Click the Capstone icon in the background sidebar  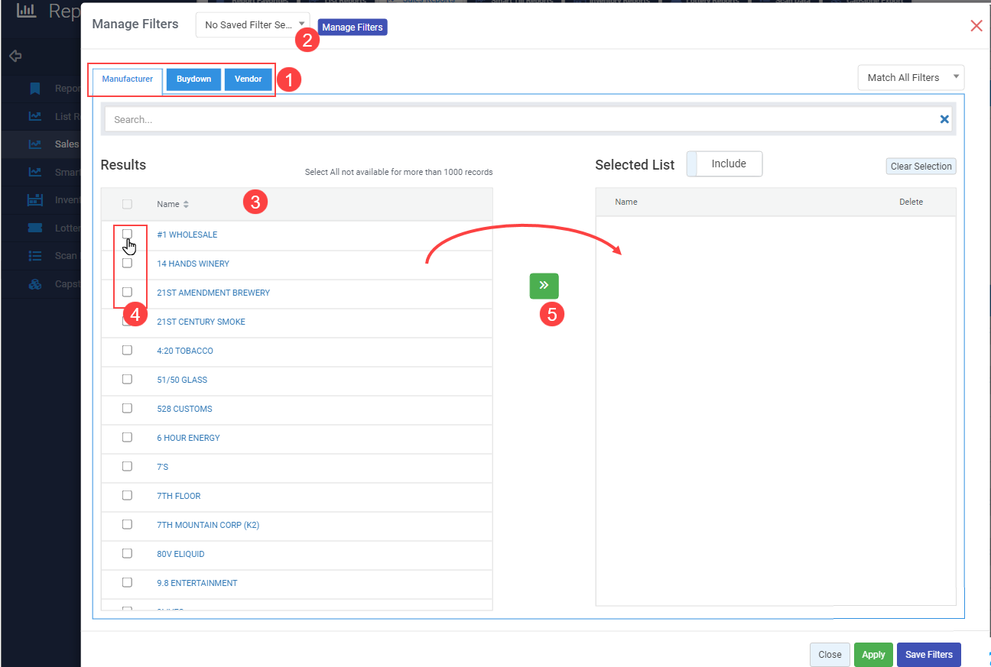click(35, 284)
